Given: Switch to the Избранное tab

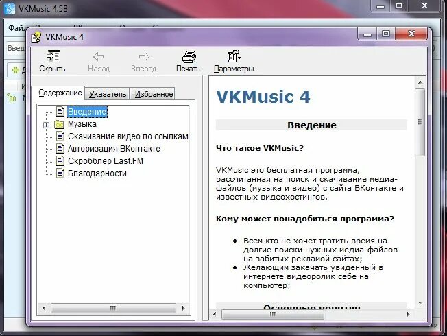Looking at the screenshot, I should coord(154,94).
